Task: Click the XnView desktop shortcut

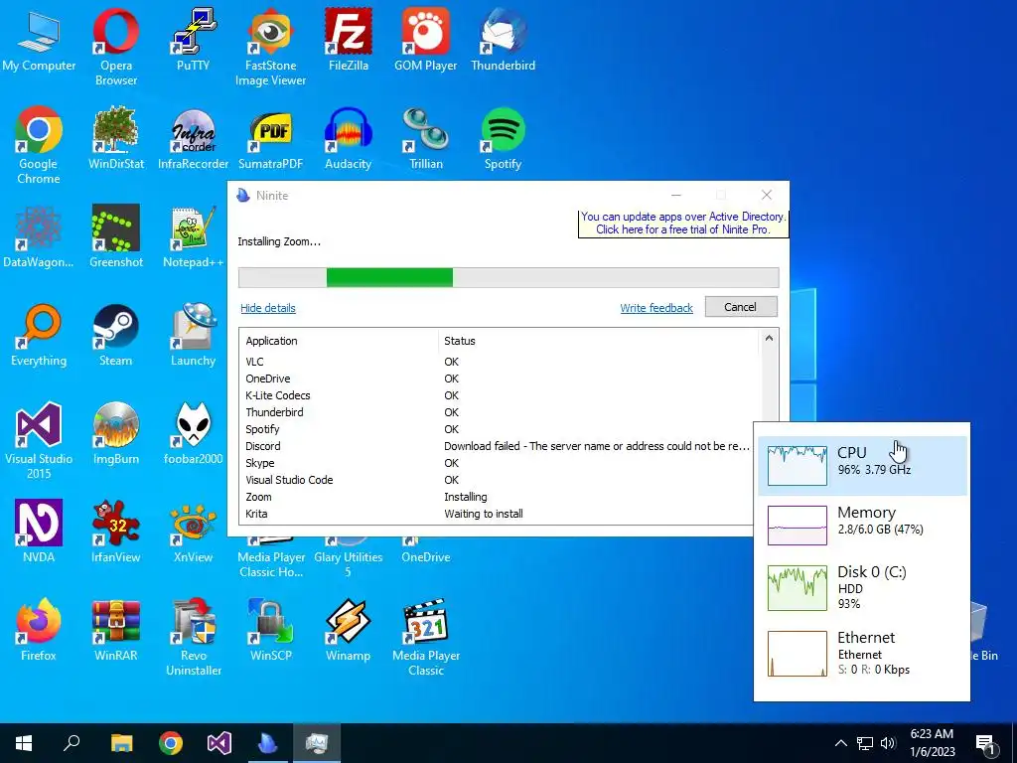Action: coord(194,531)
